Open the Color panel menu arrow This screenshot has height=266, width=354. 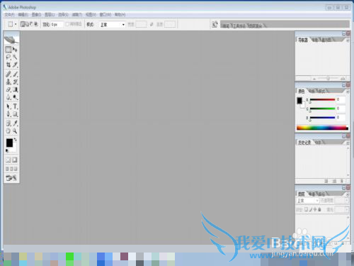[x=348, y=92]
